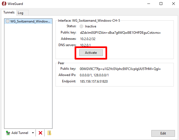The height and width of the screenshot is (140, 179).
Task: Open the Edit tunnel button
Action: pos(163,133)
